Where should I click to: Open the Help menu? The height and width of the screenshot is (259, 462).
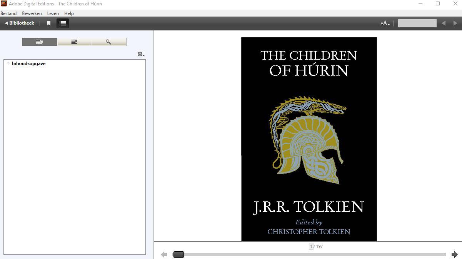tap(69, 13)
